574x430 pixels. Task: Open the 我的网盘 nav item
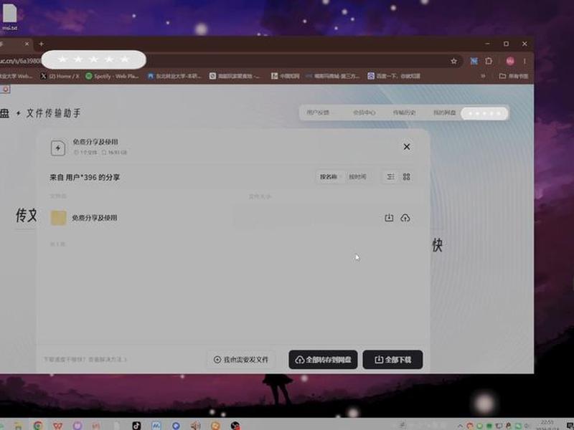[444, 113]
